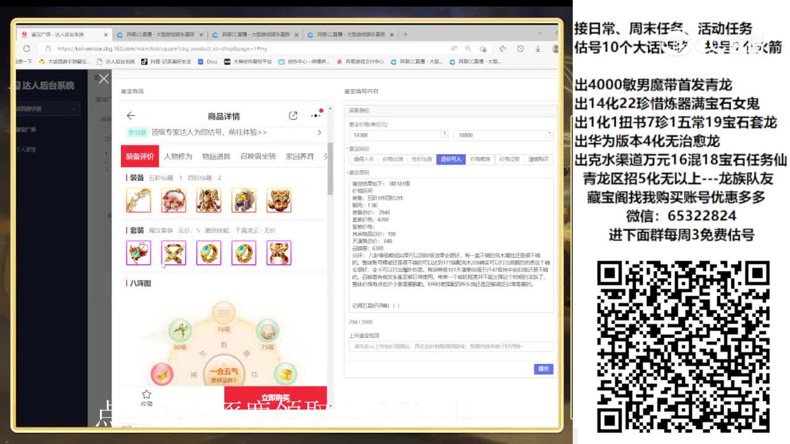This screenshot has height=444, width=790.
Task: Choose the 值得入手 conclusion option
Action: tap(364, 159)
